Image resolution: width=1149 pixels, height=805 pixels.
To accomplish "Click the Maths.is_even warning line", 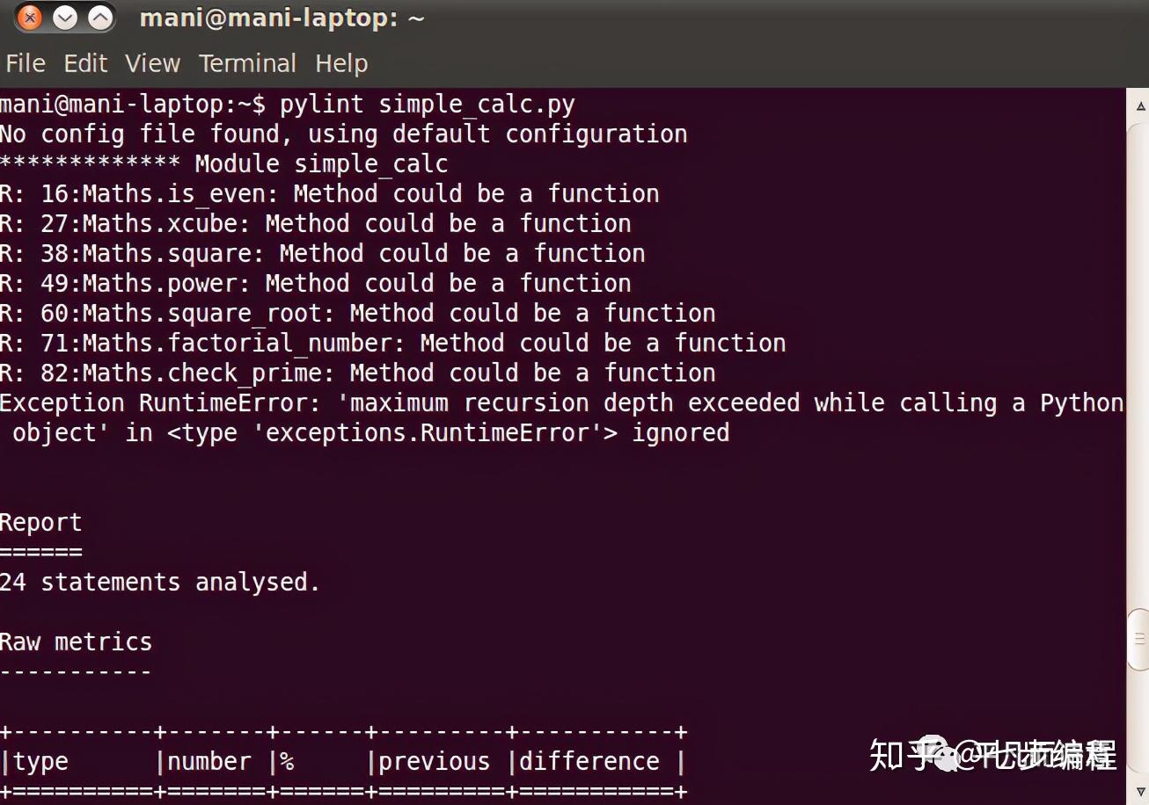I will point(329,193).
